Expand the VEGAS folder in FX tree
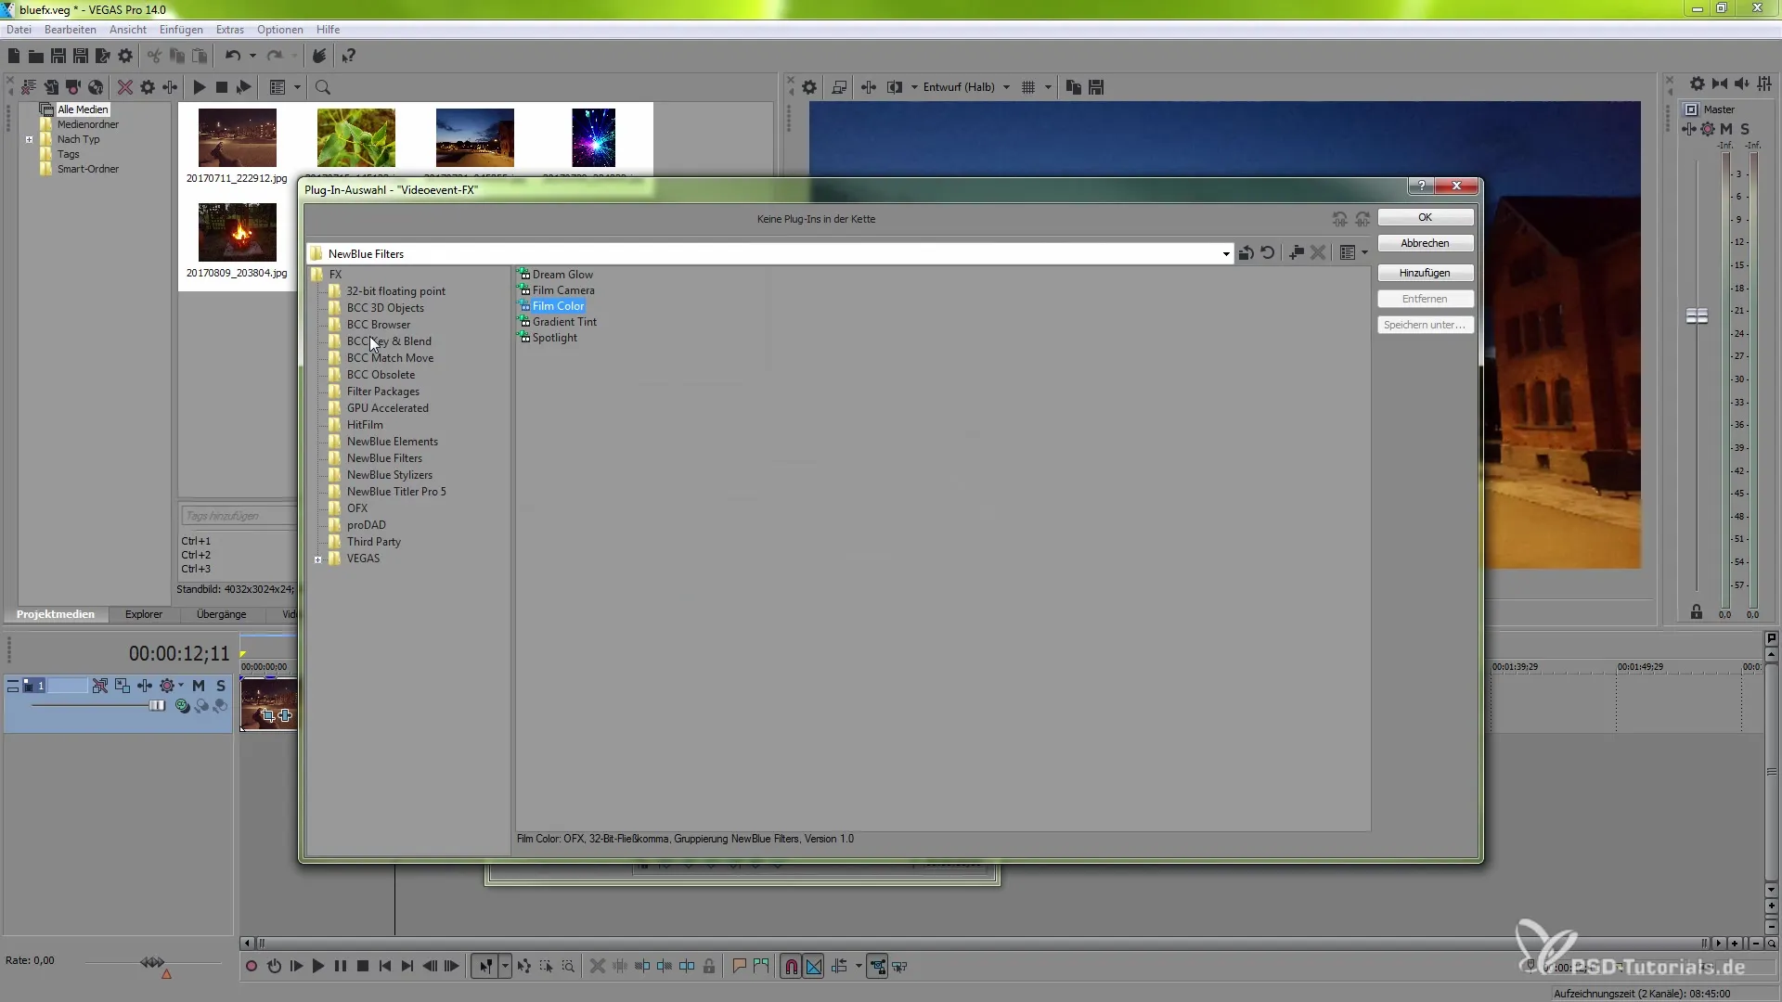 coord(317,559)
